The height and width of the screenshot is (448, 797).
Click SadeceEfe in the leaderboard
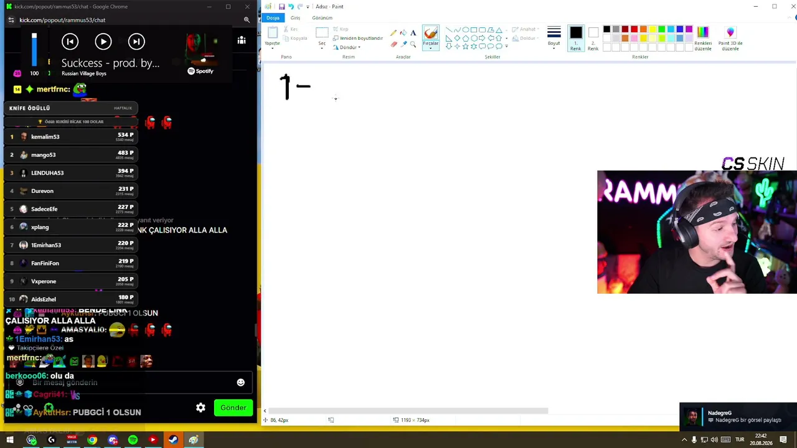pos(72,208)
